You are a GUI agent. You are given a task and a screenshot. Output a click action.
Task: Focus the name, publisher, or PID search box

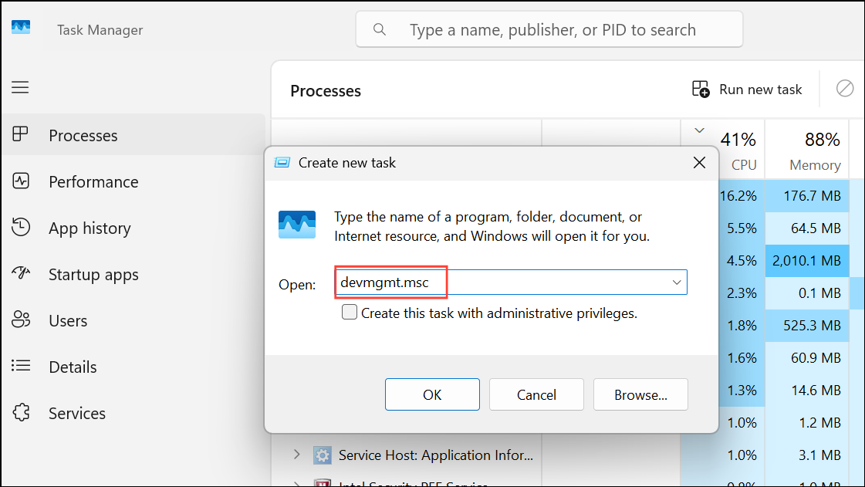pyautogui.click(x=549, y=29)
